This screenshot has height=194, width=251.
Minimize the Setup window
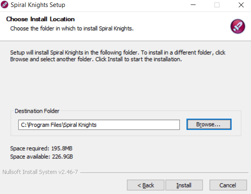(193, 5)
